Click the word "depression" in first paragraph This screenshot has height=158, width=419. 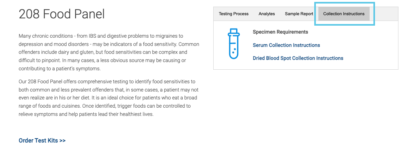[31, 44]
